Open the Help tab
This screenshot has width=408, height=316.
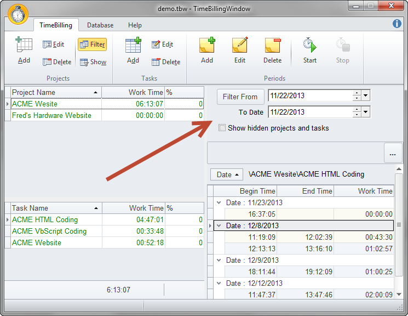(x=135, y=25)
